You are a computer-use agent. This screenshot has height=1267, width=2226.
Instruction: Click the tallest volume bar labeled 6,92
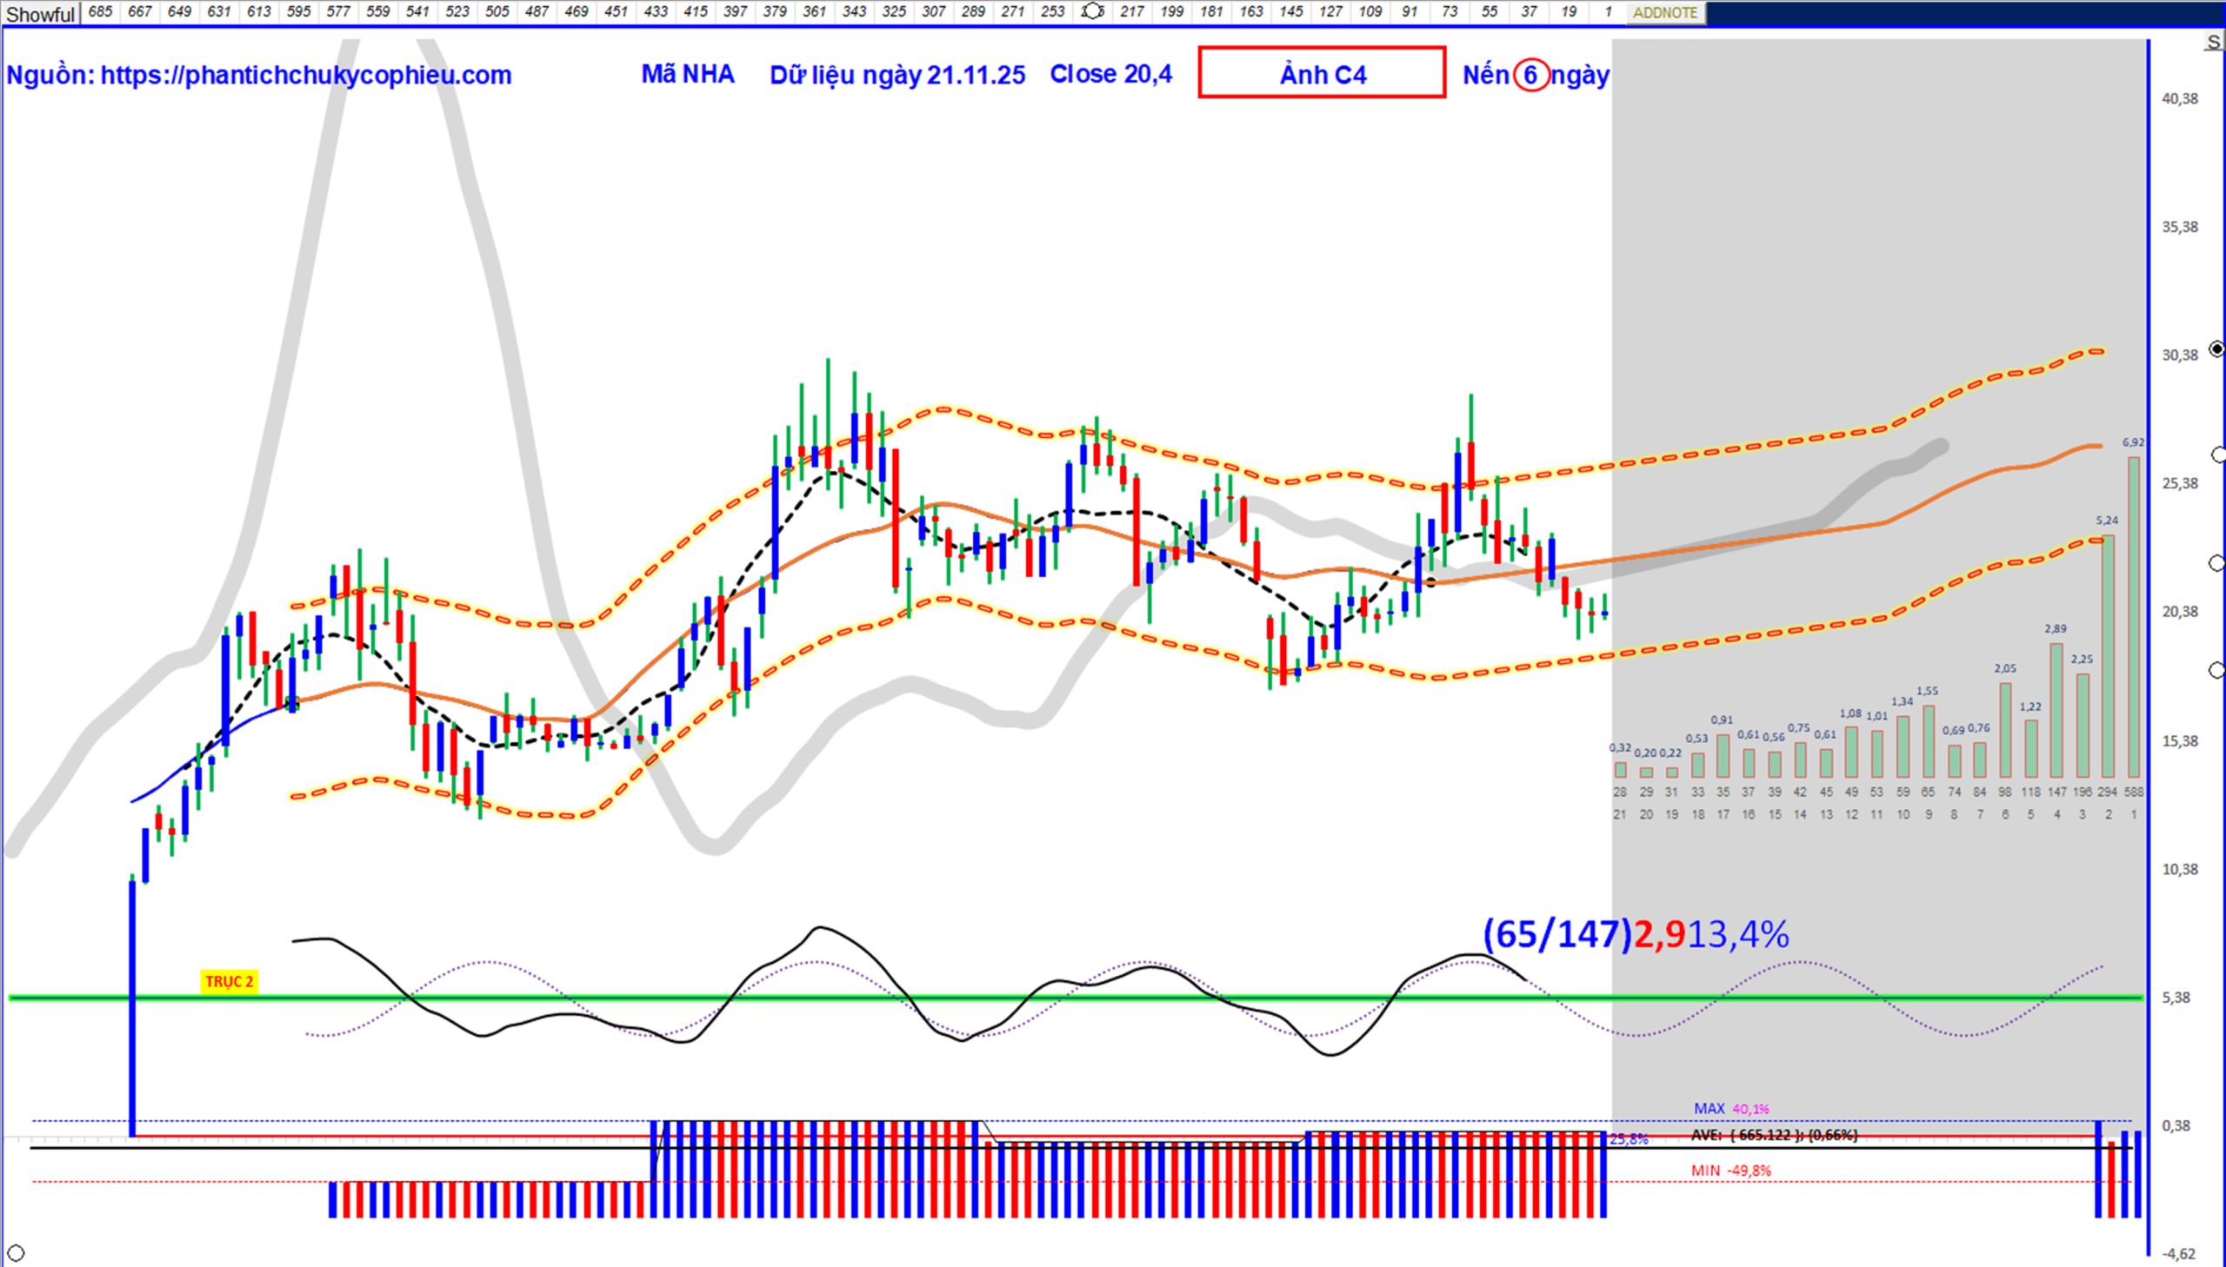tap(2133, 616)
